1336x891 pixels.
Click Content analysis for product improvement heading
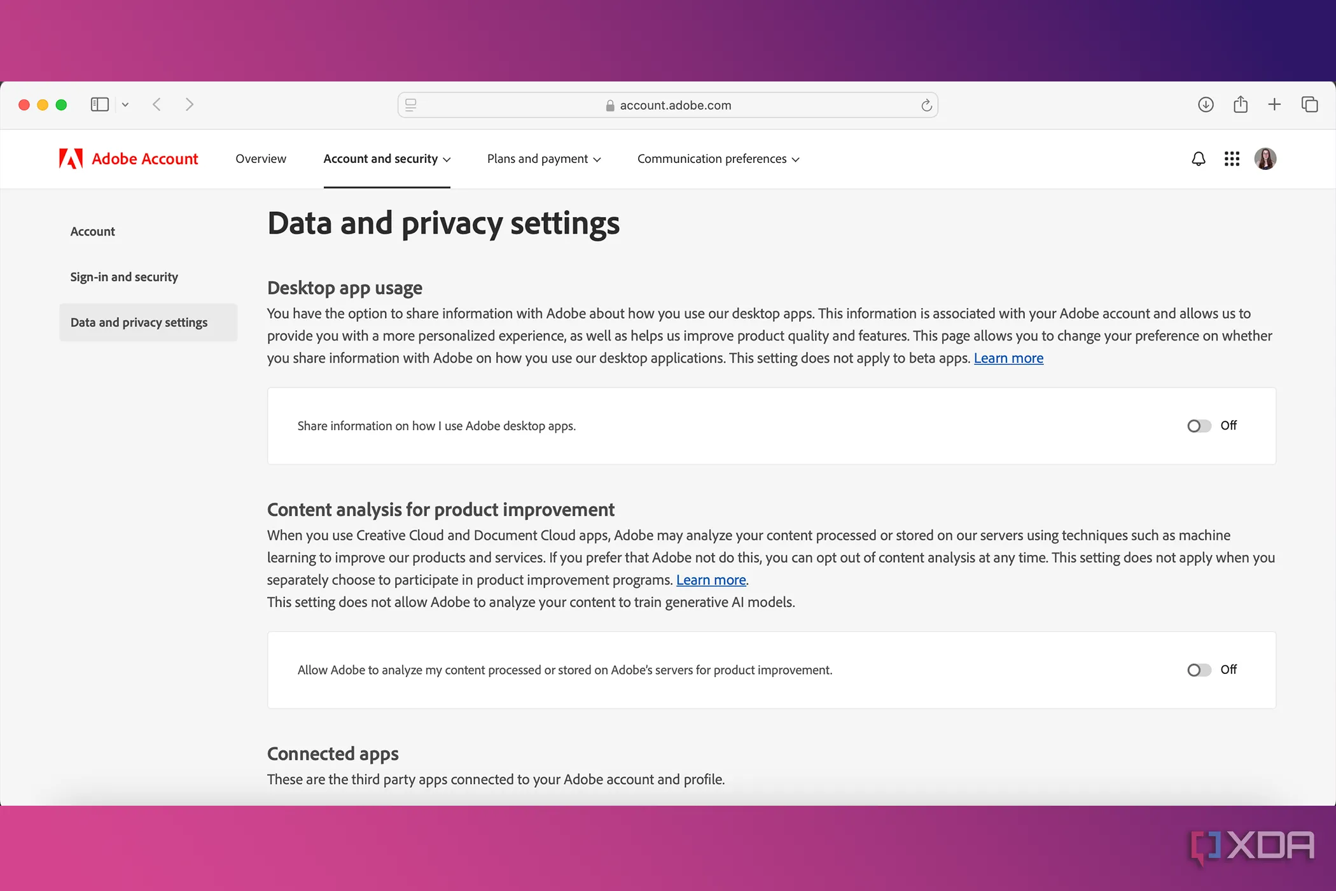pyautogui.click(x=441, y=510)
